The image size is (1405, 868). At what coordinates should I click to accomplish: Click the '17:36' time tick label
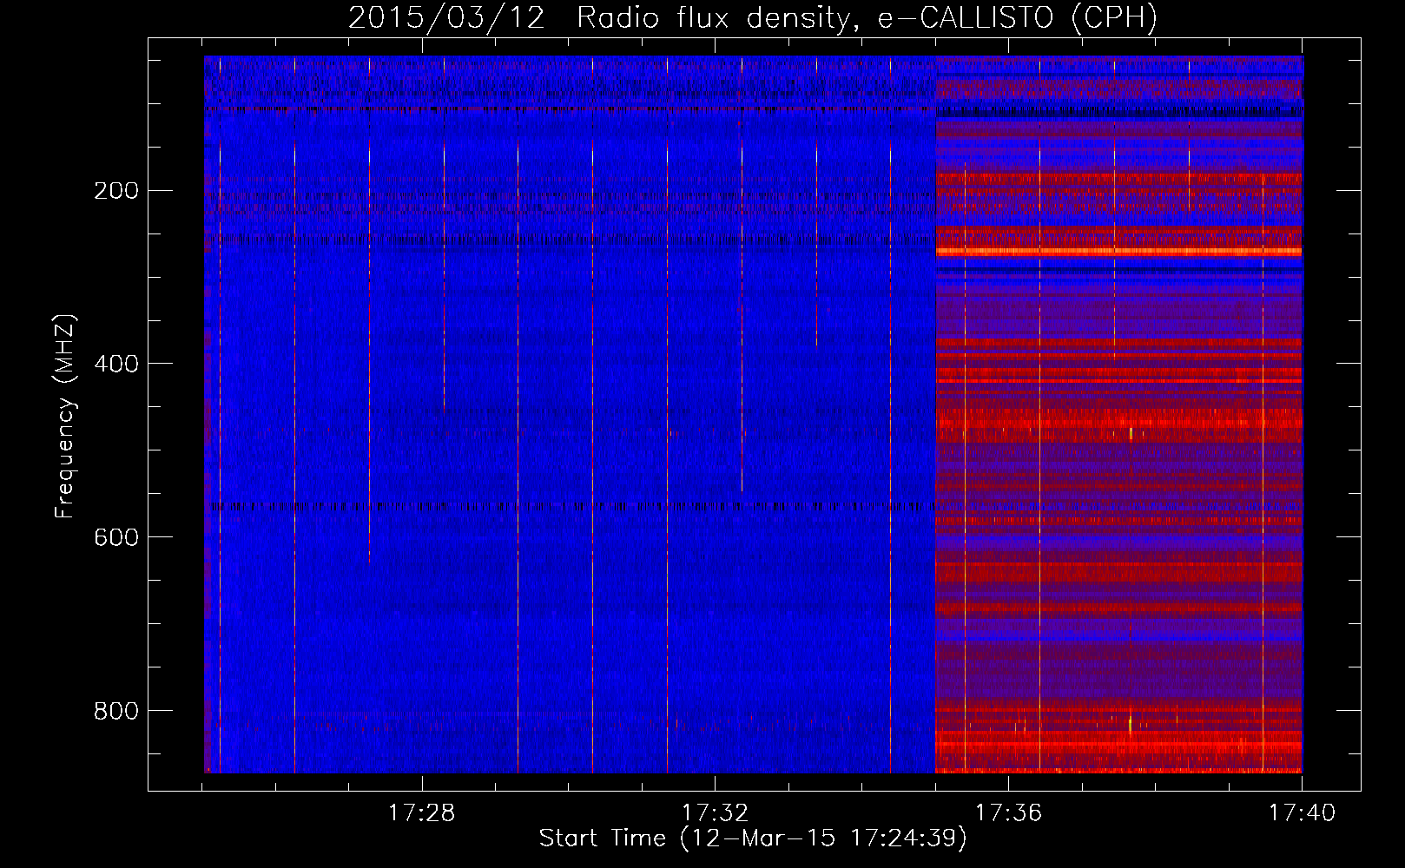click(x=1008, y=813)
